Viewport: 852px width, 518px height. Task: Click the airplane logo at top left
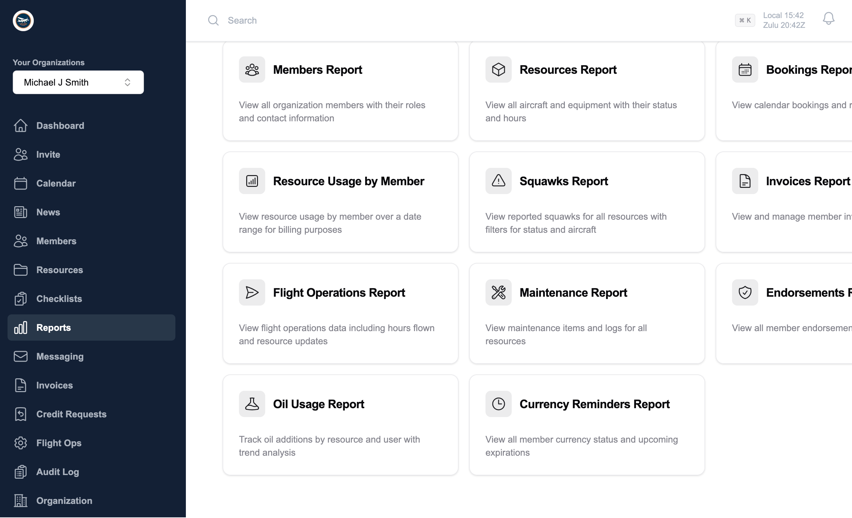coord(23,20)
